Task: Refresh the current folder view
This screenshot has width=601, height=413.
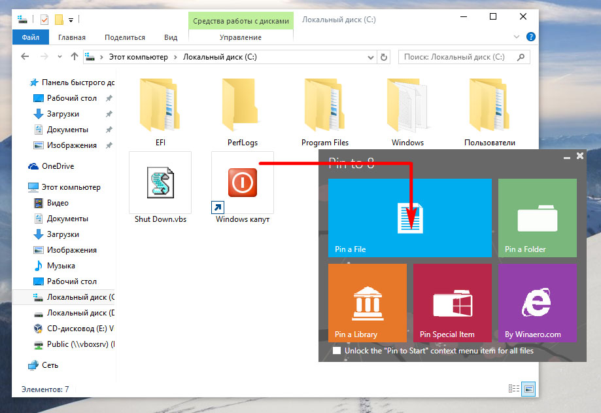Action: 384,58
